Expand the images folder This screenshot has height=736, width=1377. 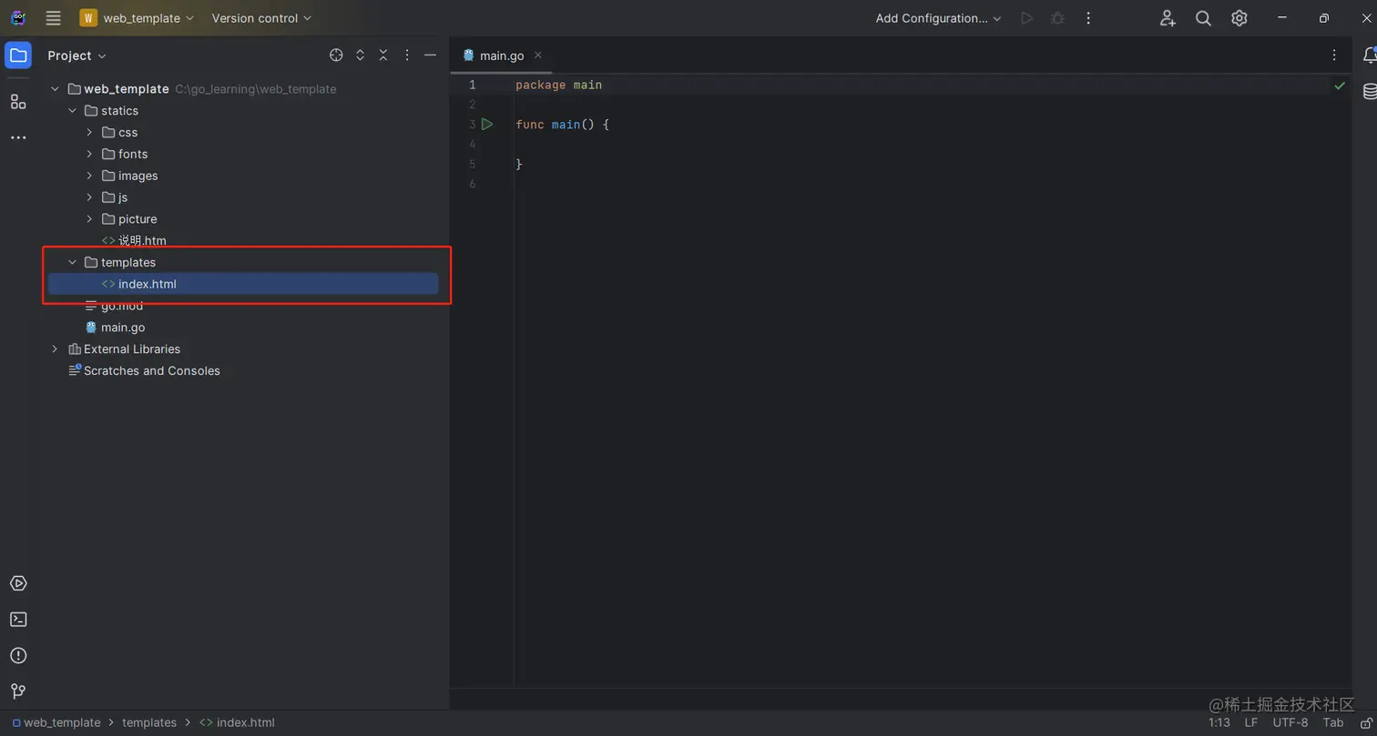pos(89,176)
